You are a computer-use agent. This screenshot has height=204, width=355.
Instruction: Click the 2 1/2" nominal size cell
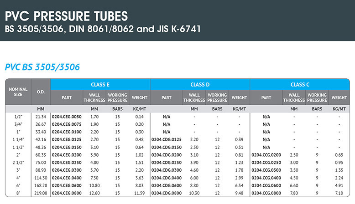click(18, 163)
